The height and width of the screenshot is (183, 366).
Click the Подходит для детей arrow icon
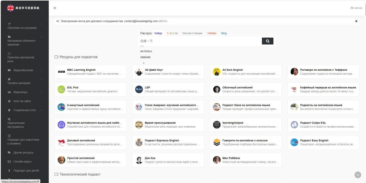click(9, 171)
